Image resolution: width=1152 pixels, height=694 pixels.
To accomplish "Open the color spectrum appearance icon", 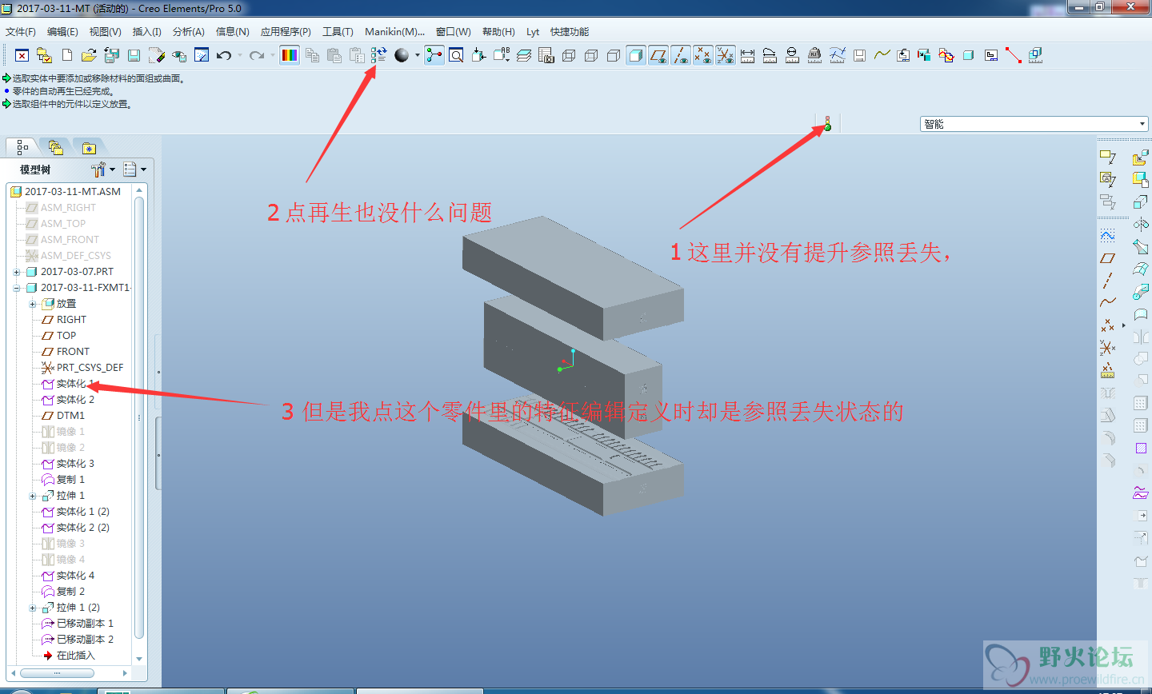I will tap(290, 55).
